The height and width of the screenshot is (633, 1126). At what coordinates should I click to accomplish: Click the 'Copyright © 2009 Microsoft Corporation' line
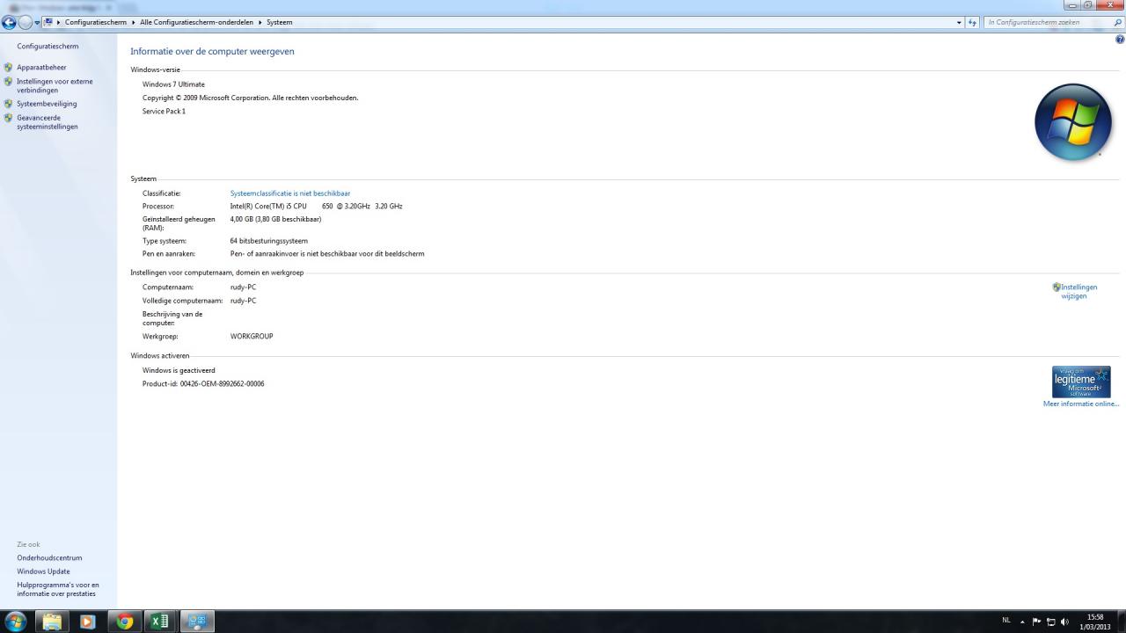point(251,98)
